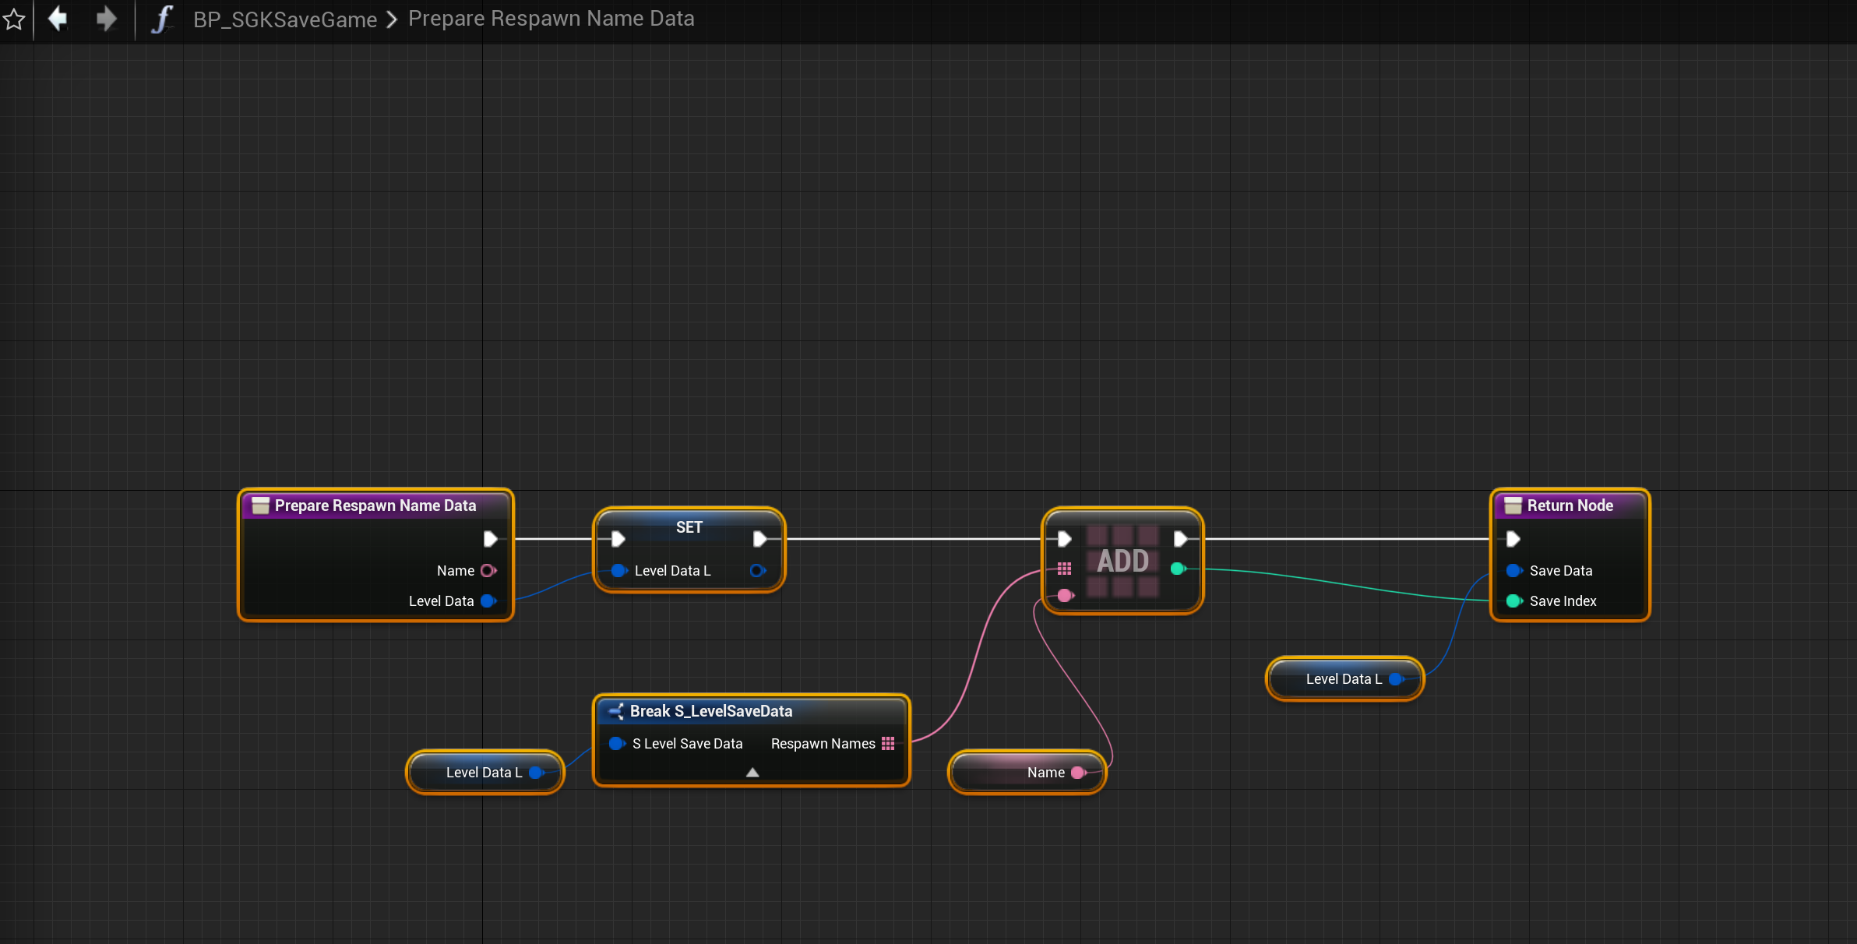Click the favorite star icon
Image resolution: width=1857 pixels, height=944 pixels.
click(14, 19)
